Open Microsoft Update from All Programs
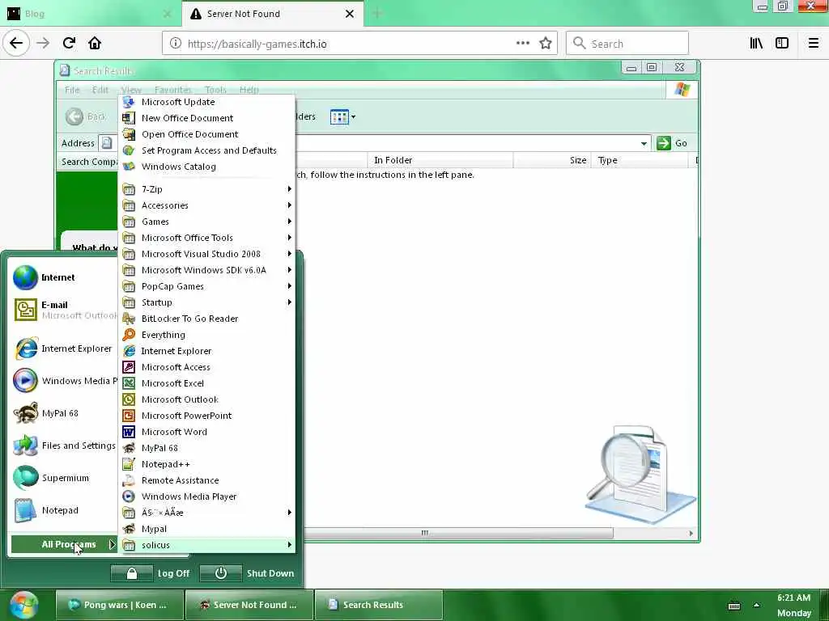829x621 pixels. [x=206, y=102]
